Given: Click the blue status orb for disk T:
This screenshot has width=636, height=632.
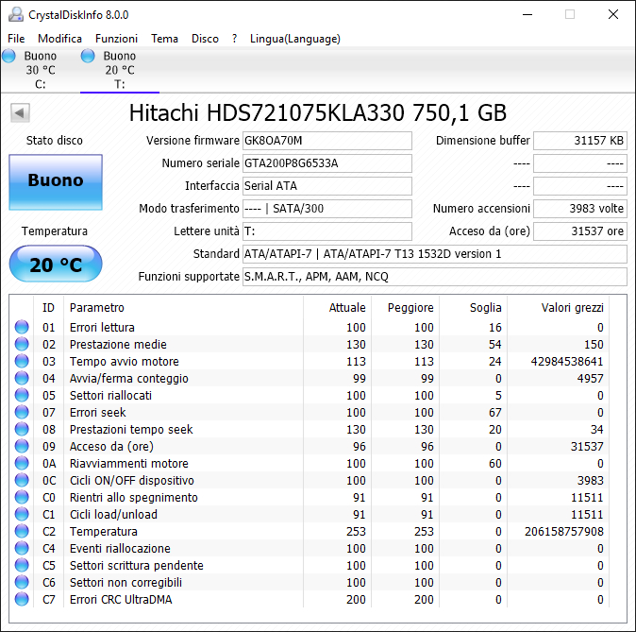Looking at the screenshot, I should pos(88,56).
